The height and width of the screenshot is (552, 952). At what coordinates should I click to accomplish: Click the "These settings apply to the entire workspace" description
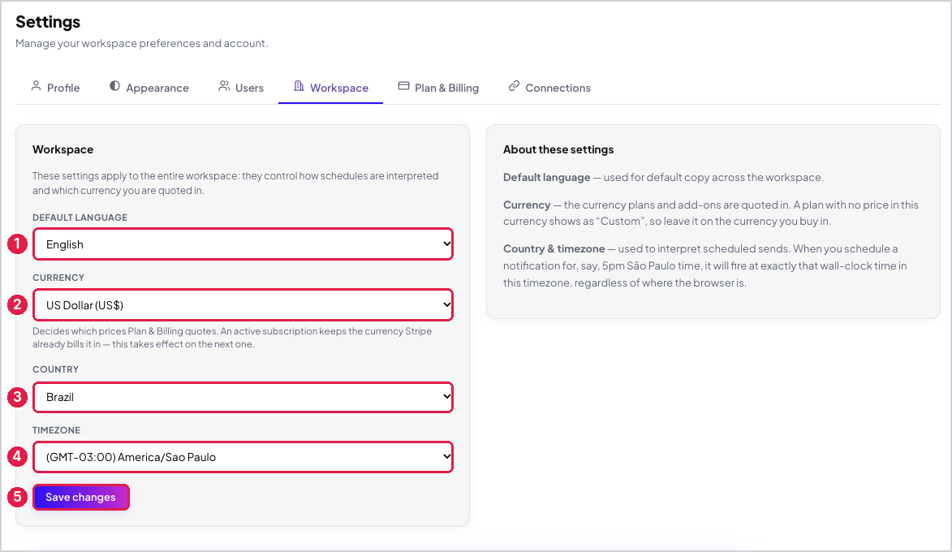point(235,183)
